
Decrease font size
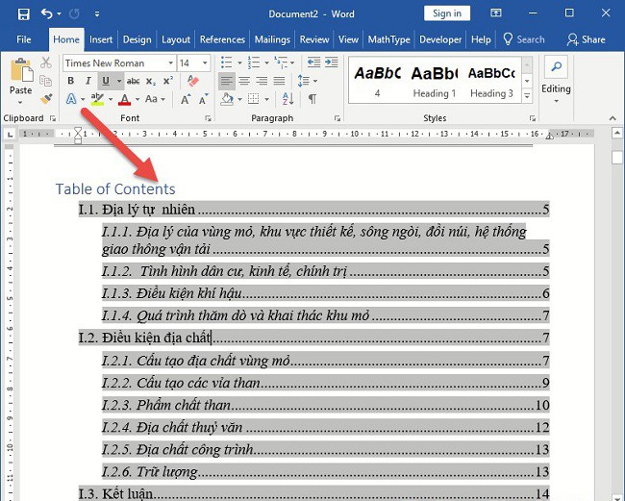pyautogui.click(x=203, y=99)
